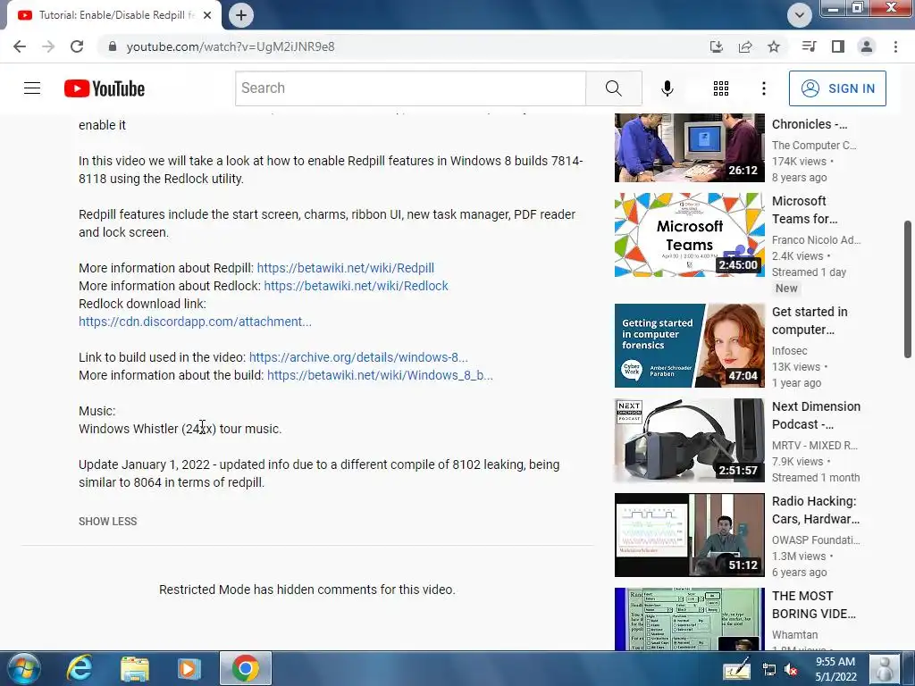Click the share page icon in address bar
Screen dimensions: 915x686
tap(745, 46)
